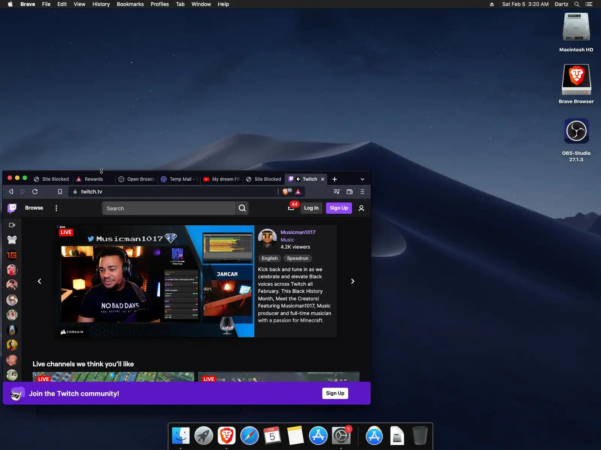This screenshot has width=601, height=450.
Task: Open the Trash in the Dock
Action: [x=420, y=436]
